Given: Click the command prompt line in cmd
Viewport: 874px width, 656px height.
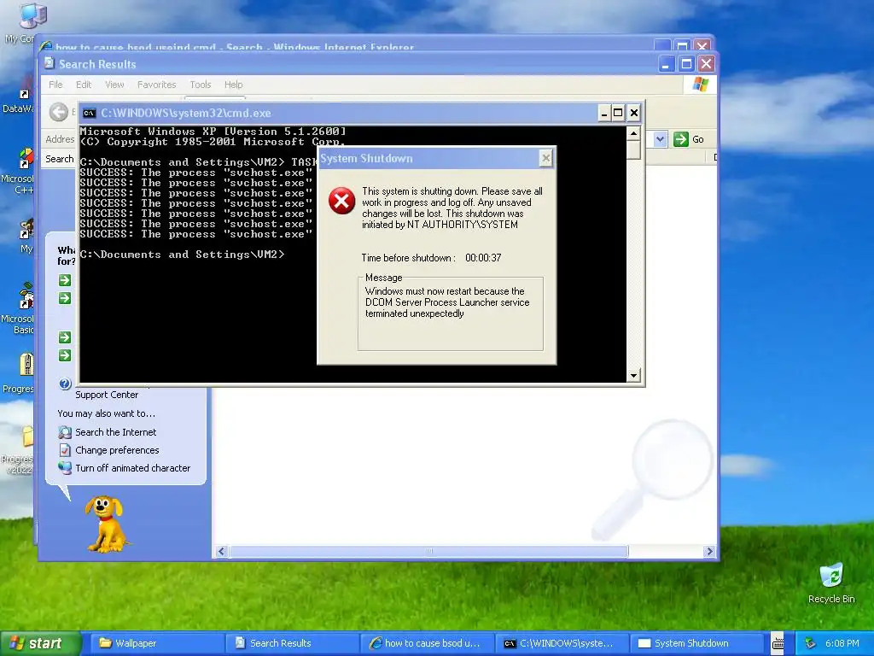Looking at the screenshot, I should point(183,255).
